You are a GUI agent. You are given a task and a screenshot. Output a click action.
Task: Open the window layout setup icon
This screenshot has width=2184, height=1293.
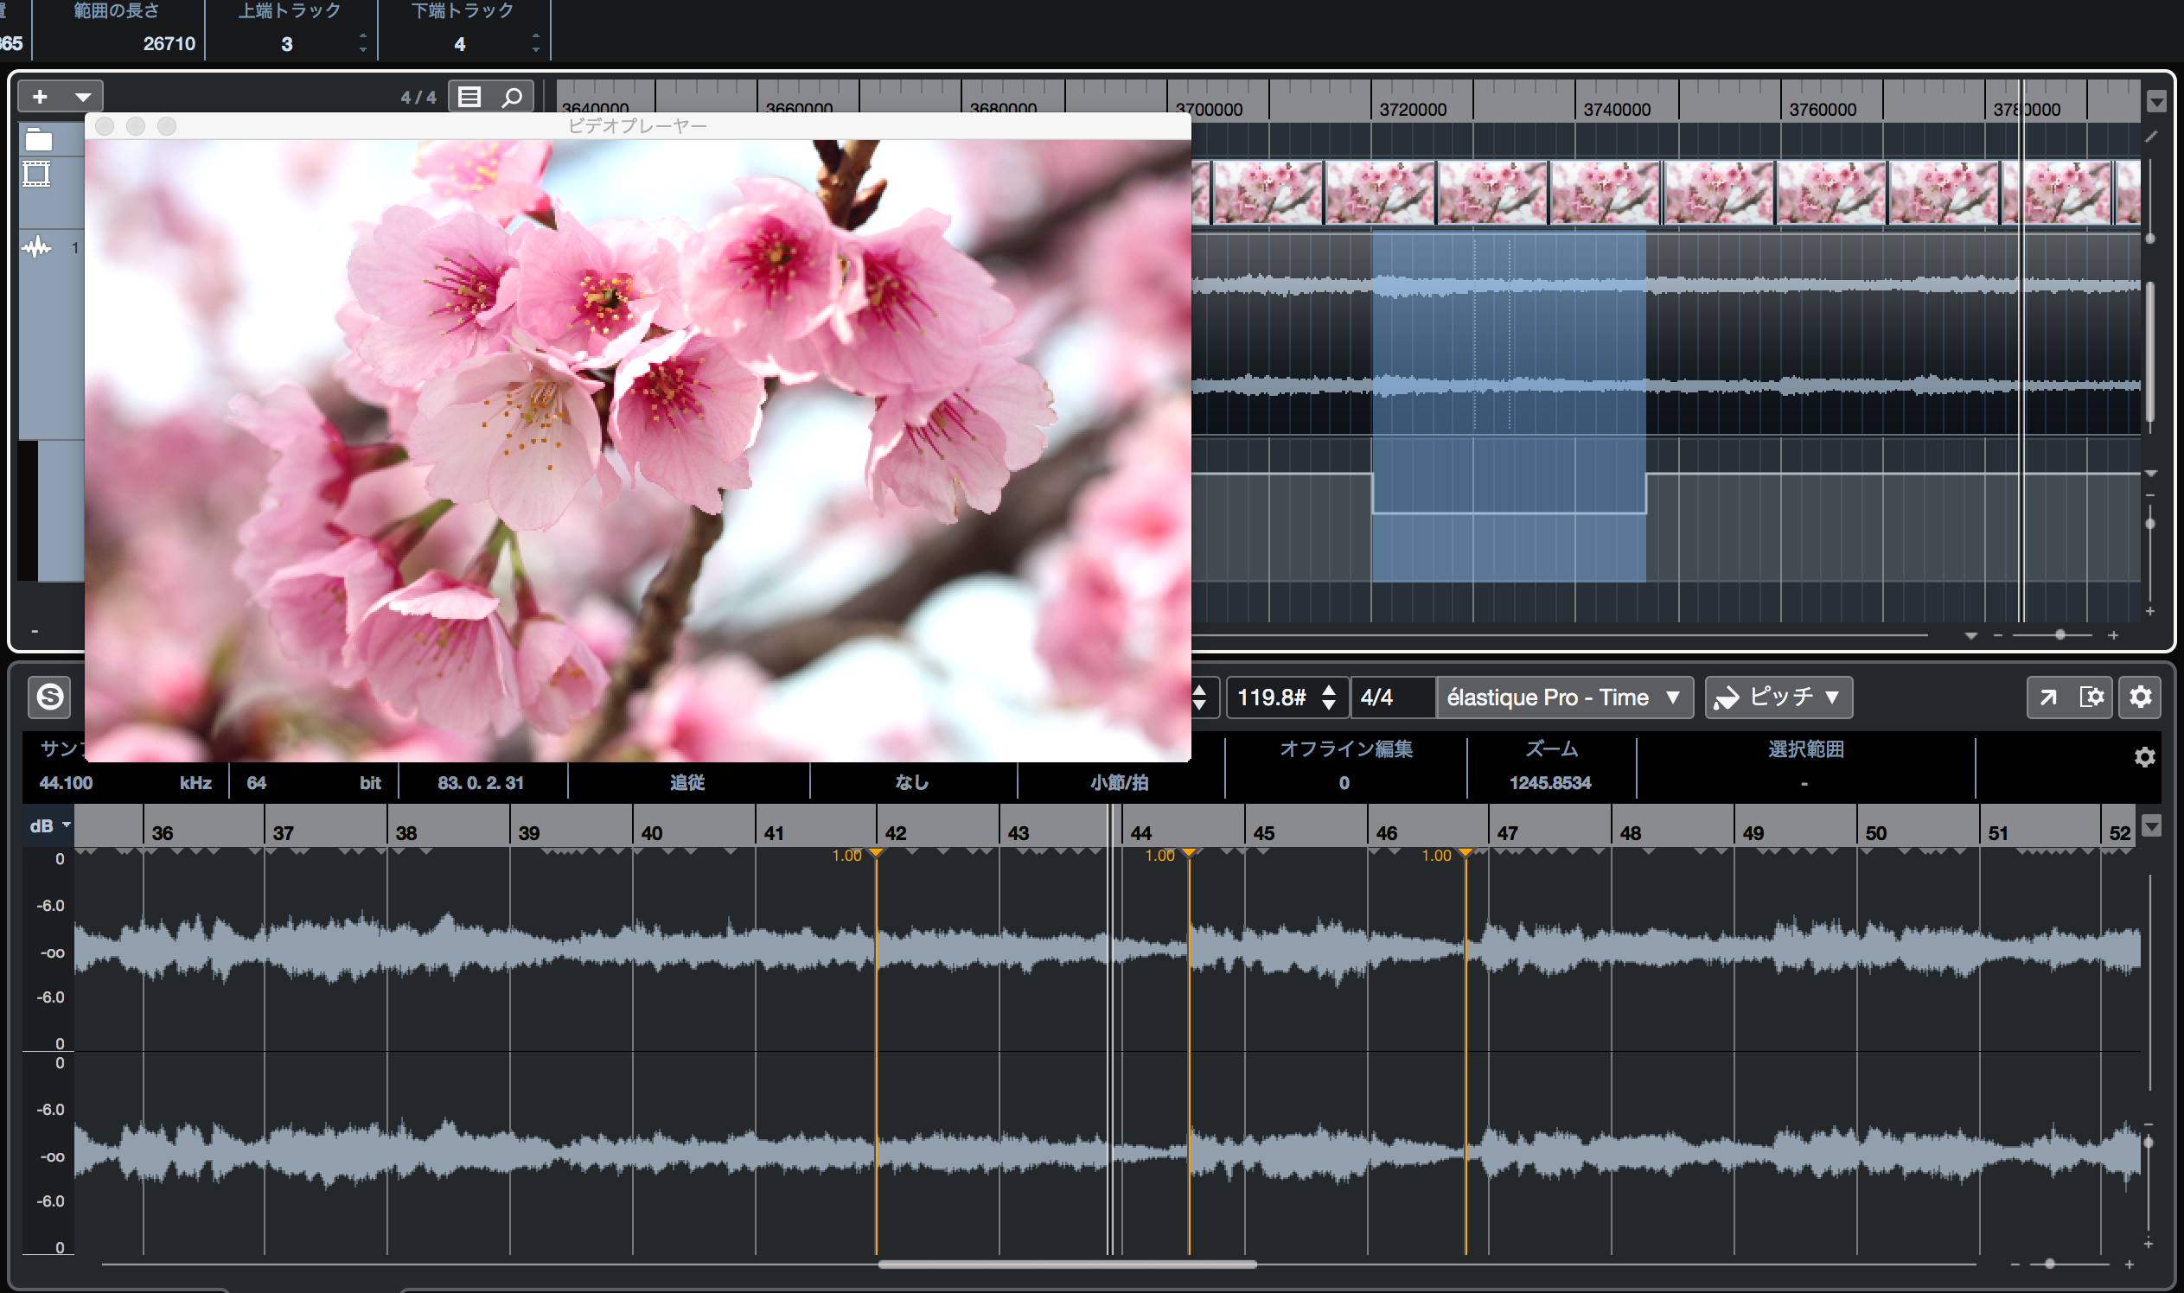click(2091, 697)
